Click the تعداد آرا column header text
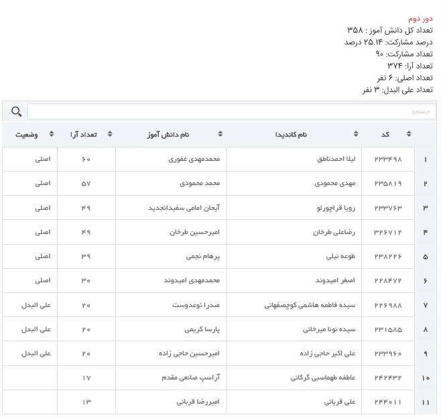 [x=83, y=135]
